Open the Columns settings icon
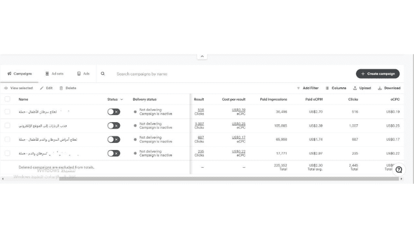 point(327,88)
